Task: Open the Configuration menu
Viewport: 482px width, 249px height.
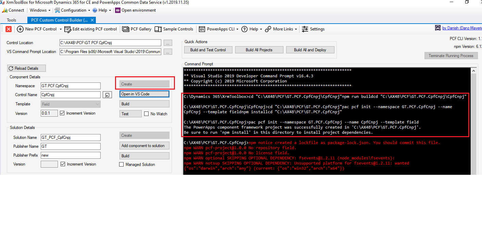Action: point(73,10)
